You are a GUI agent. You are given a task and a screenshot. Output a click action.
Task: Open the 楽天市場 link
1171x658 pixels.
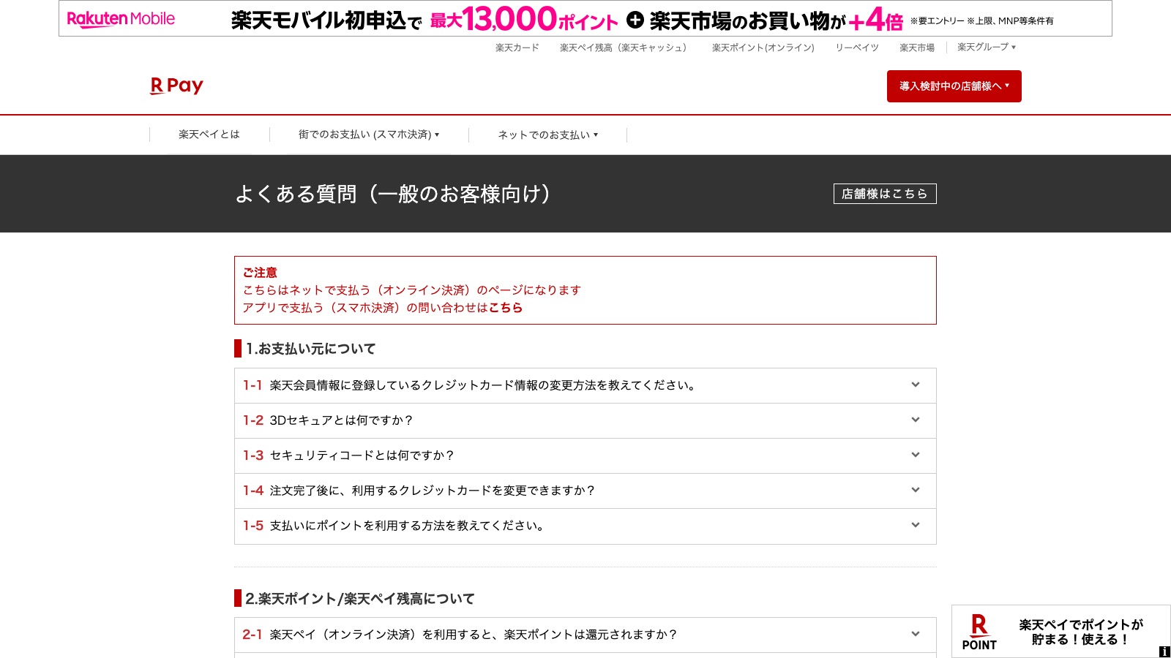coord(917,48)
